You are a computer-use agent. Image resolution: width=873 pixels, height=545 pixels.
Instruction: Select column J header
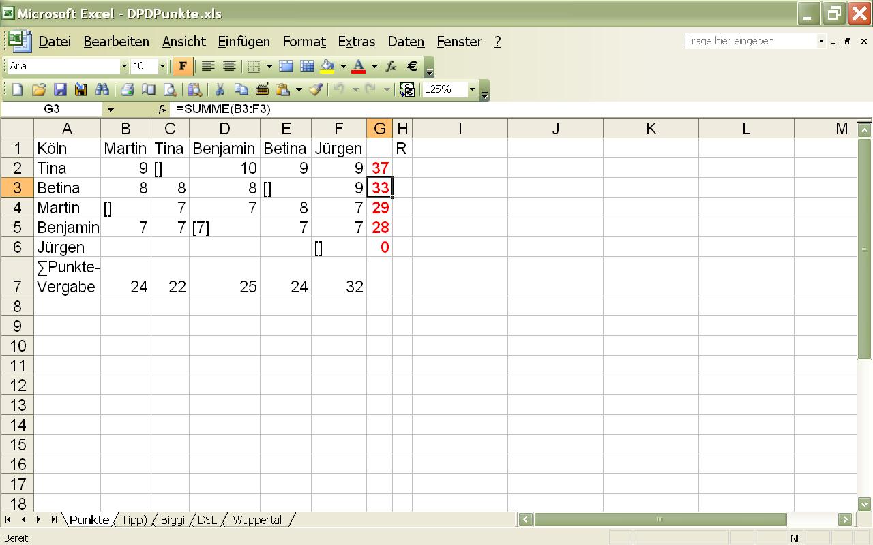point(555,129)
